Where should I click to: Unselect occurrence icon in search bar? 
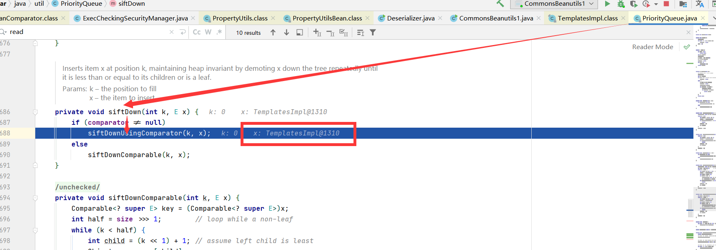[330, 32]
